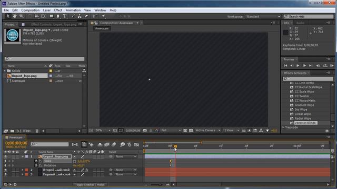Hide the Urgant_logo.png layer

[x=6, y=156]
